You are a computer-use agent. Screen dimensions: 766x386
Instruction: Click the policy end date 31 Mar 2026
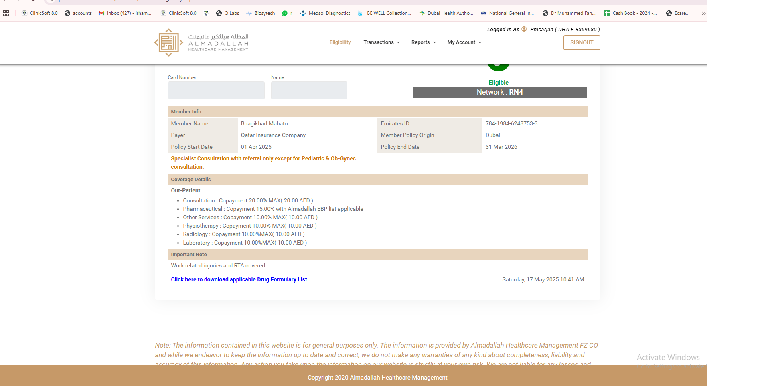pyautogui.click(x=501, y=147)
